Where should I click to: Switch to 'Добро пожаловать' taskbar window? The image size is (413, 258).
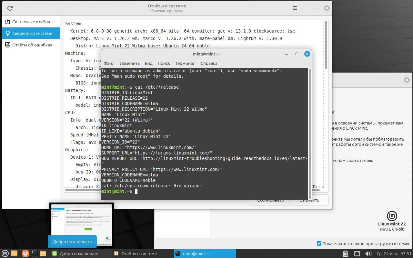click(81, 253)
